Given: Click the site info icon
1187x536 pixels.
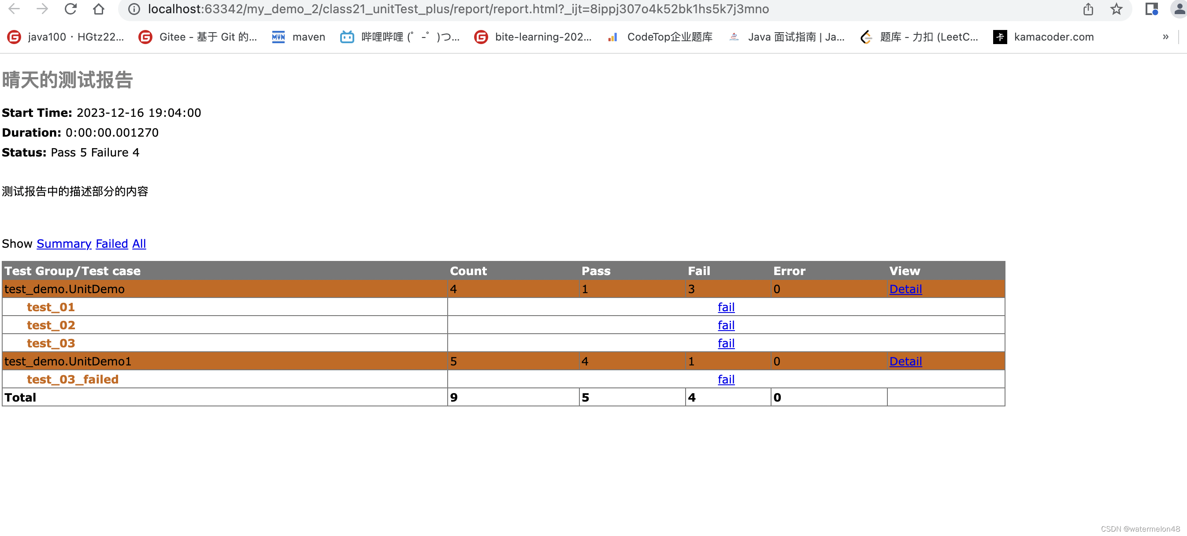Looking at the screenshot, I should pos(134,9).
